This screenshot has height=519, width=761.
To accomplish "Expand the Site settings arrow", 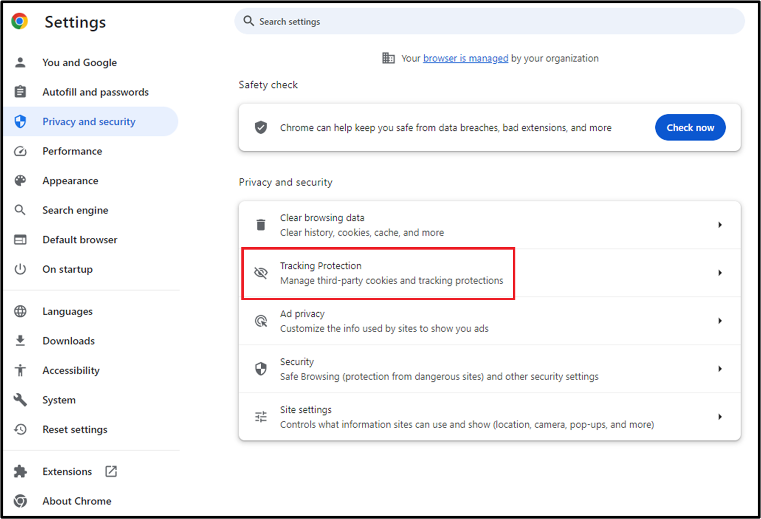I will 720,417.
